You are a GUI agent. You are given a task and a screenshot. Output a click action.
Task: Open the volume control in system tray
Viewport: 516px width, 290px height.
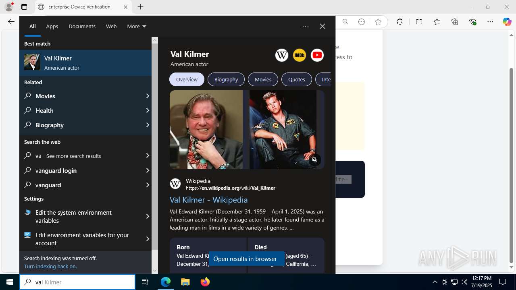click(x=464, y=282)
